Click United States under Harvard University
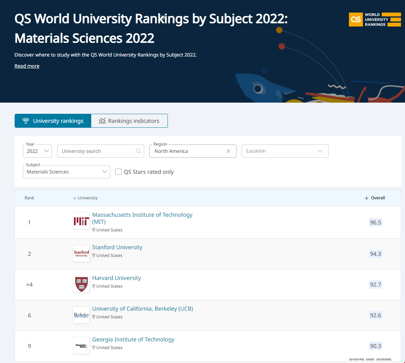405x363 pixels. (x=109, y=286)
